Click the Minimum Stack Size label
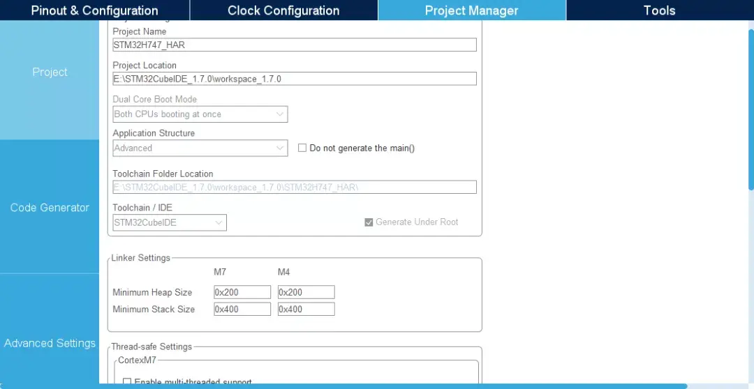Image resolution: width=754 pixels, height=389 pixels. [154, 309]
